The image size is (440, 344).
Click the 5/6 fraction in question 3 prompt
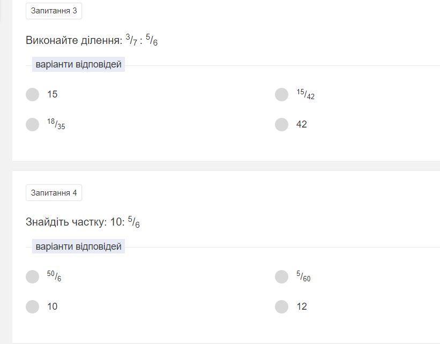152,40
